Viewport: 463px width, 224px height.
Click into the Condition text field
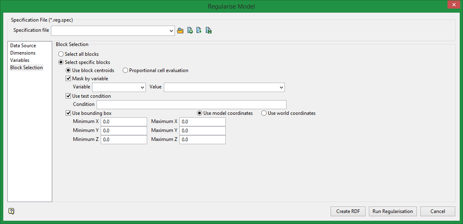(x=192, y=105)
